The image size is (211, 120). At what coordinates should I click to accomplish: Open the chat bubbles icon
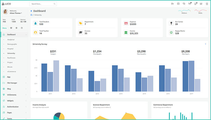[x=184, y=4]
